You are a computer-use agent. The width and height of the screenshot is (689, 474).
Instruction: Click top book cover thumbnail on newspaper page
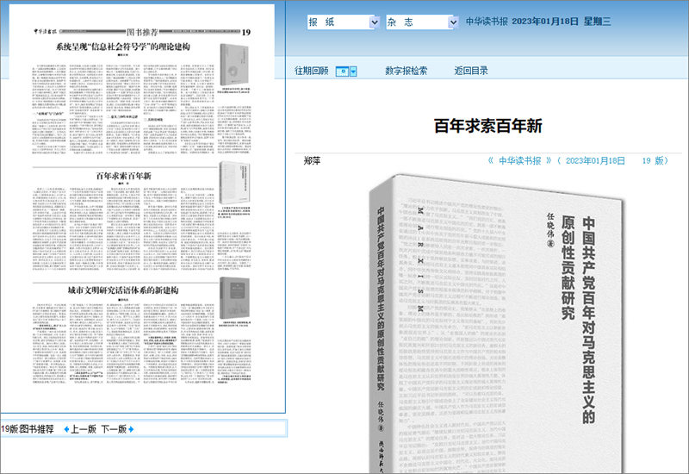coord(234,65)
